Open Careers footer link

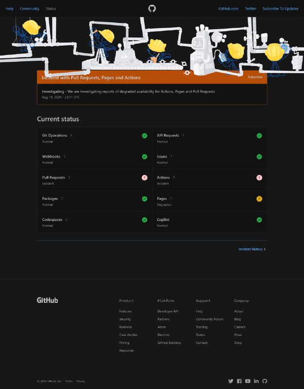pos(240,327)
